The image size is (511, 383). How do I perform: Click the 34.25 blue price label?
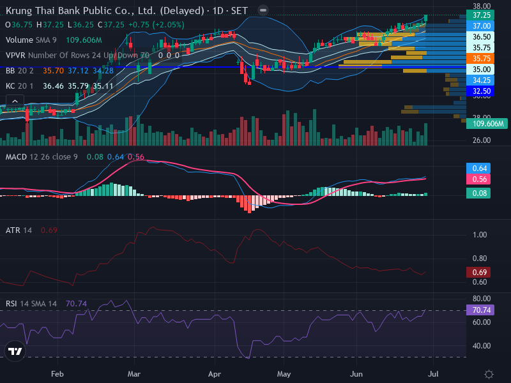pos(480,80)
